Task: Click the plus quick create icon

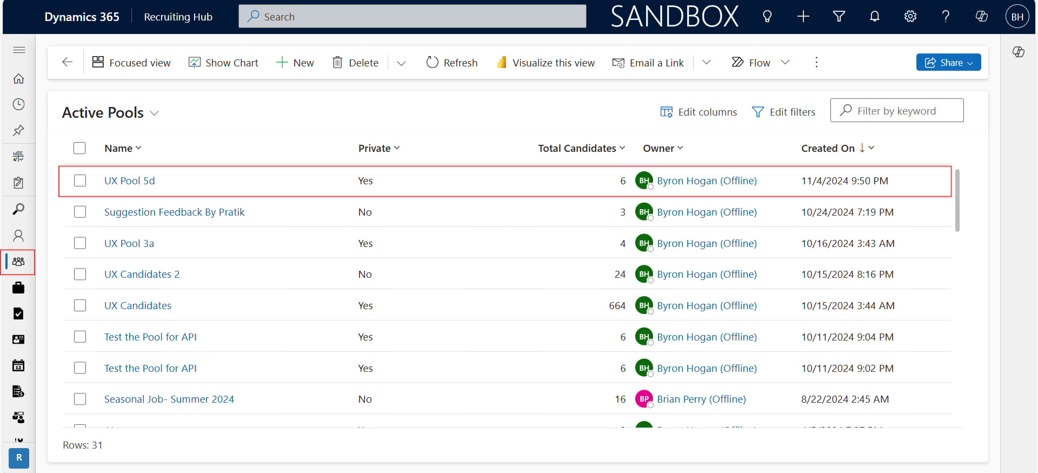Action: pos(803,17)
